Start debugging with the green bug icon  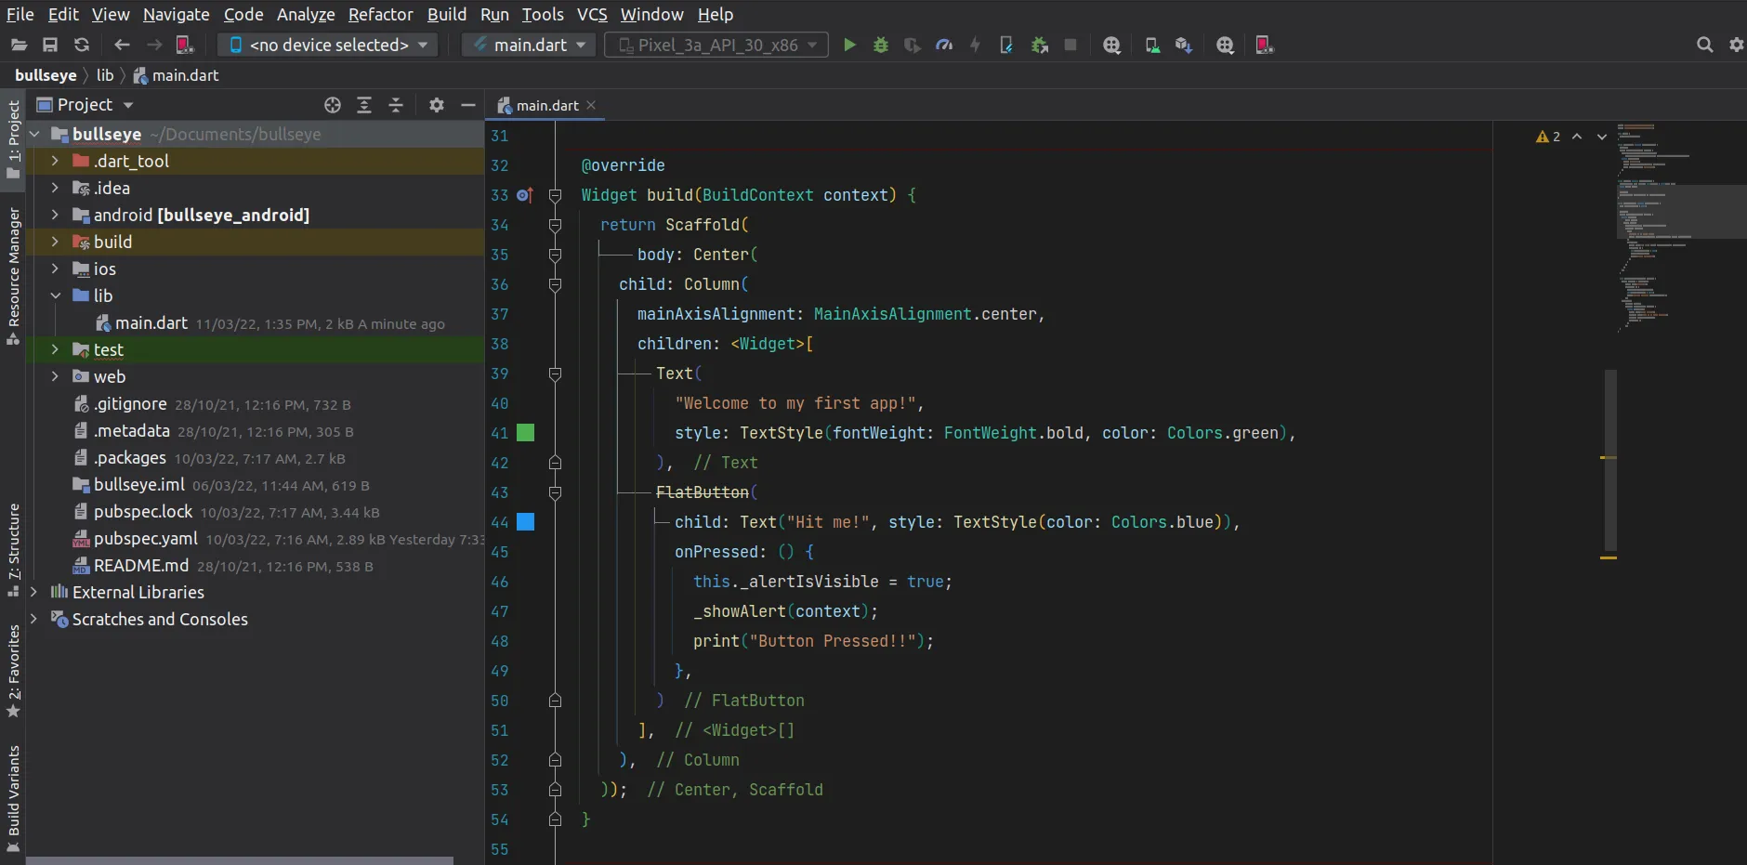(881, 45)
